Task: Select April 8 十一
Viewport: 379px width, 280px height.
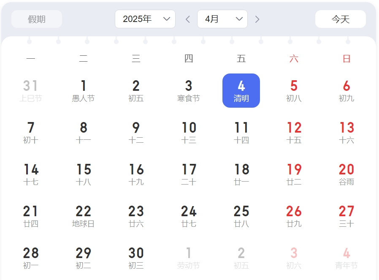Action: coord(84,133)
